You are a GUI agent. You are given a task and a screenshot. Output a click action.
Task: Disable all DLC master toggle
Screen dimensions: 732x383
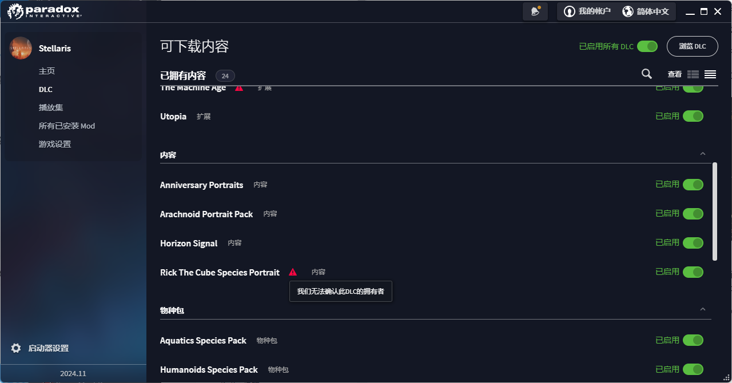point(647,46)
